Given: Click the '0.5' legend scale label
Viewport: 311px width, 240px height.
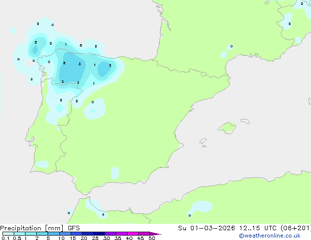Looking at the screenshot, I should 17,238.
